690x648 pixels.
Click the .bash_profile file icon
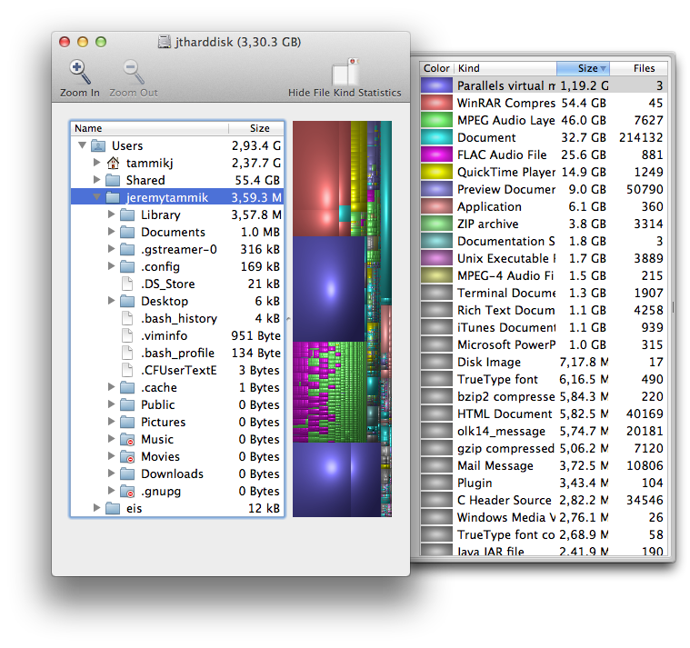(127, 353)
